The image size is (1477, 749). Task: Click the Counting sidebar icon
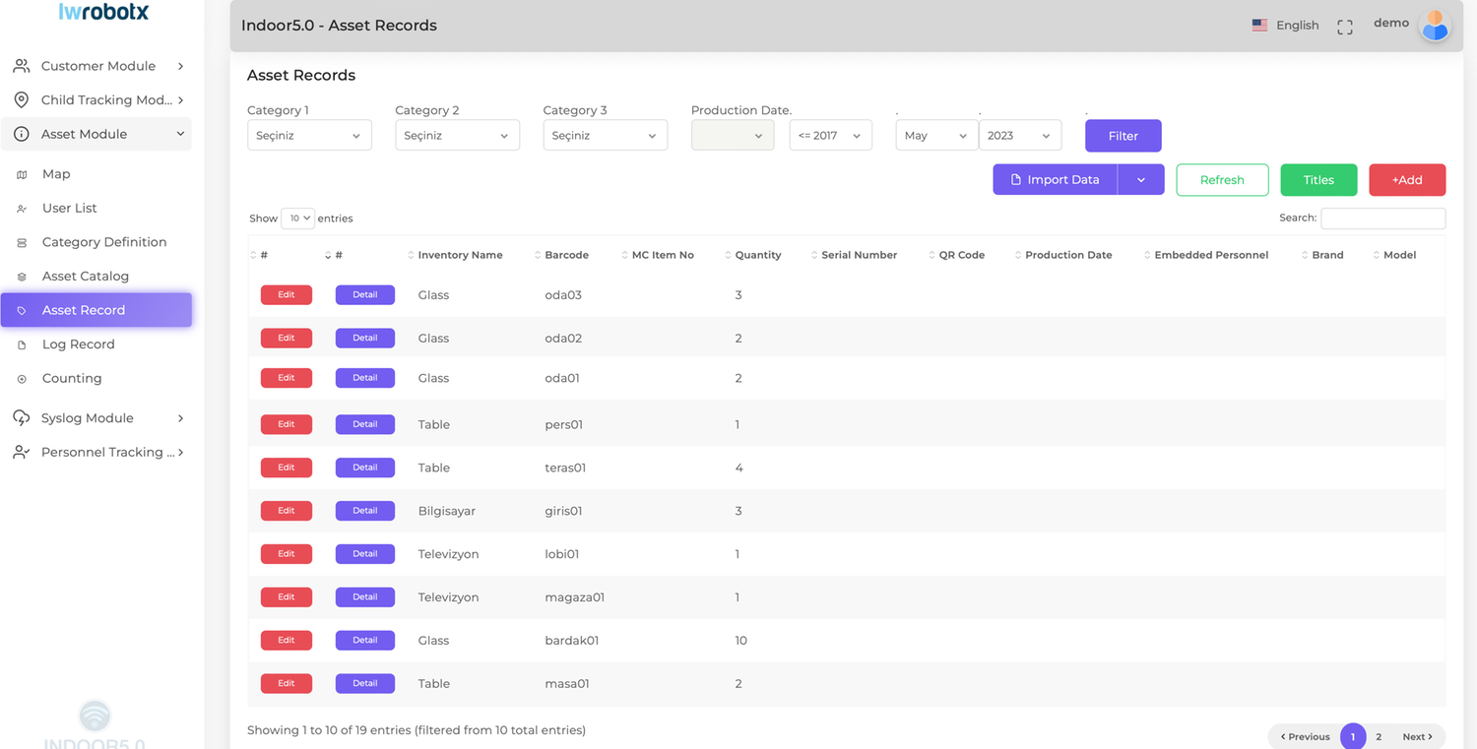click(22, 379)
